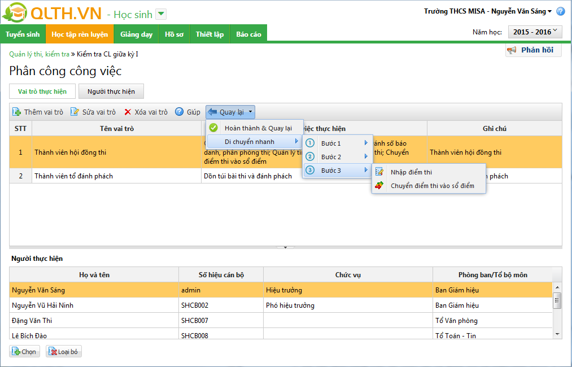Expand the Quay lại dropdown arrow
The width and height of the screenshot is (572, 367).
tap(251, 112)
